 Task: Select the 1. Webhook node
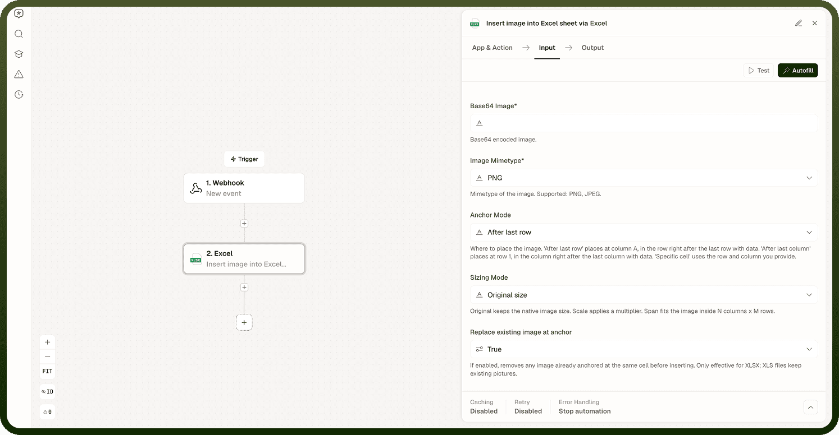click(x=244, y=188)
